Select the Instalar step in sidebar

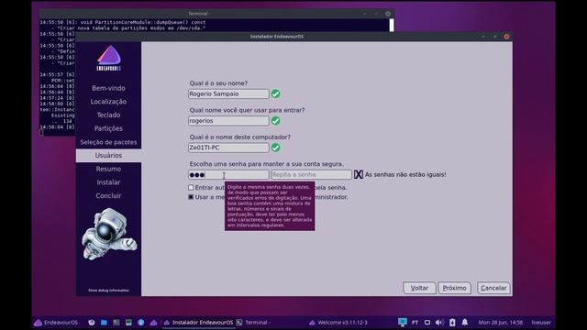coord(108,182)
